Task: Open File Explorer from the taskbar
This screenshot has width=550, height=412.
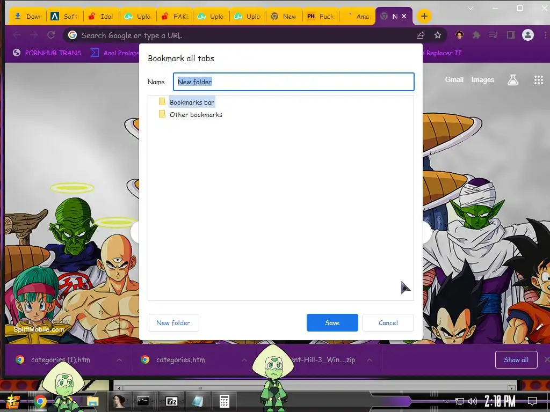Action: [x=92, y=401]
